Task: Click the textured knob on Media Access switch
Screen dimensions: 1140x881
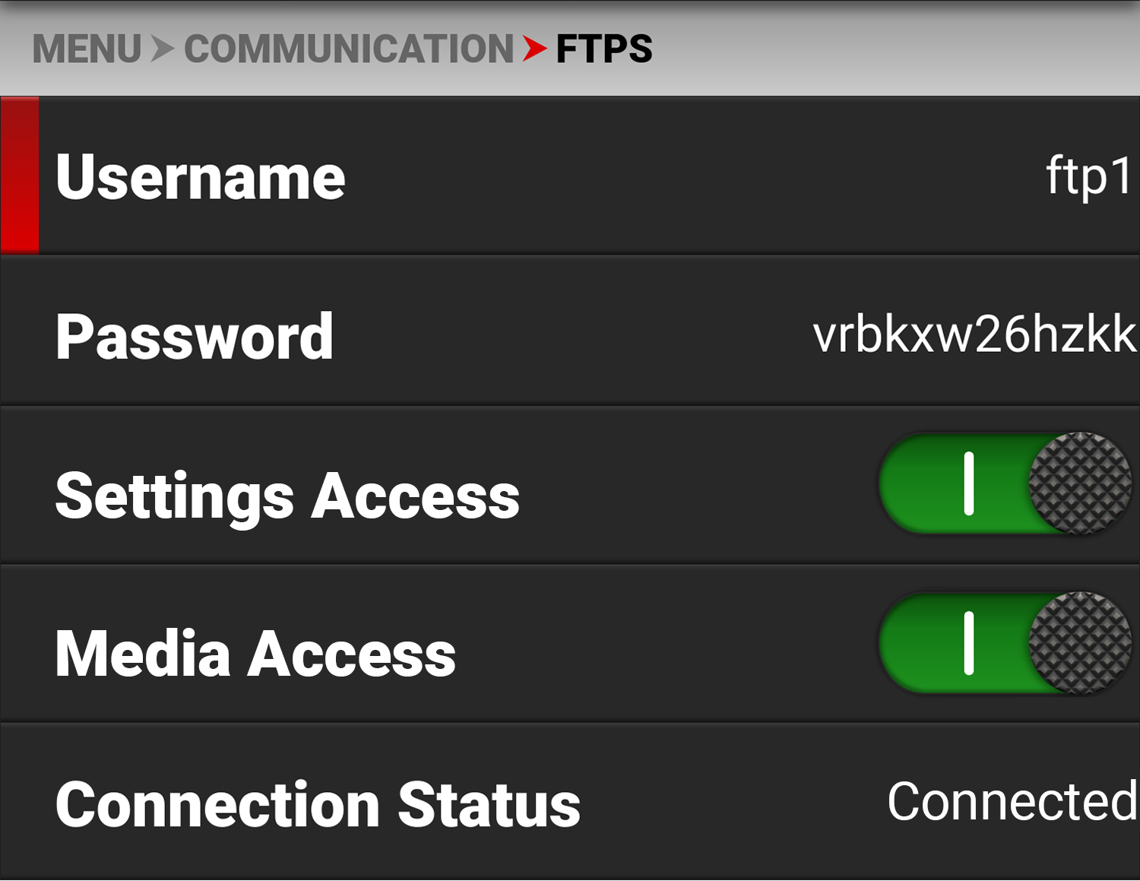Action: [x=1080, y=643]
